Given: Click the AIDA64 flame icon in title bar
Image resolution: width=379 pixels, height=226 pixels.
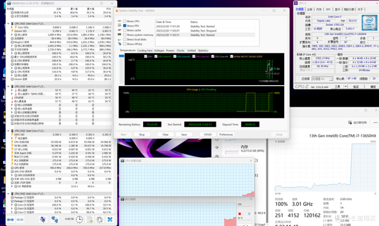Looking at the screenshot, I should [117, 11].
